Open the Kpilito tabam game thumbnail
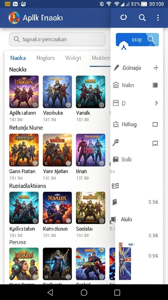The height and width of the screenshot is (300, 168). click(24, 208)
